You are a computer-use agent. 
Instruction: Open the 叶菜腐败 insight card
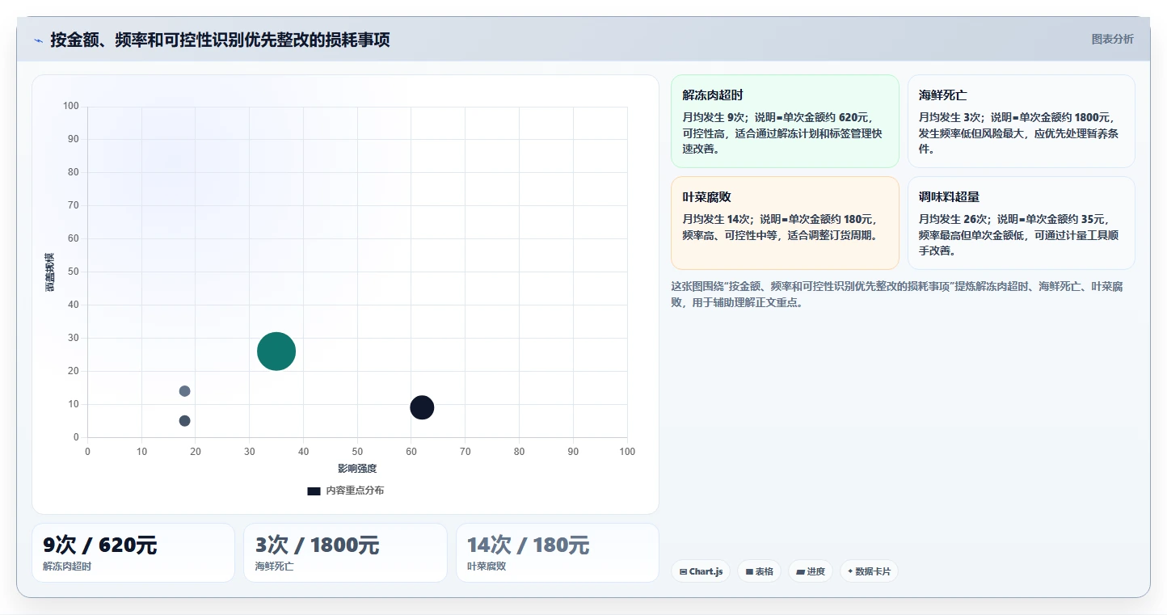click(785, 223)
